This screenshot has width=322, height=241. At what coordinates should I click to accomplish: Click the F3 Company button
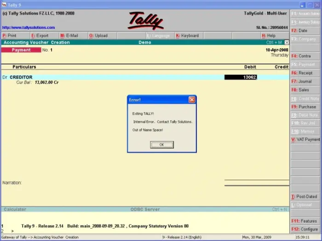coord(305,39)
